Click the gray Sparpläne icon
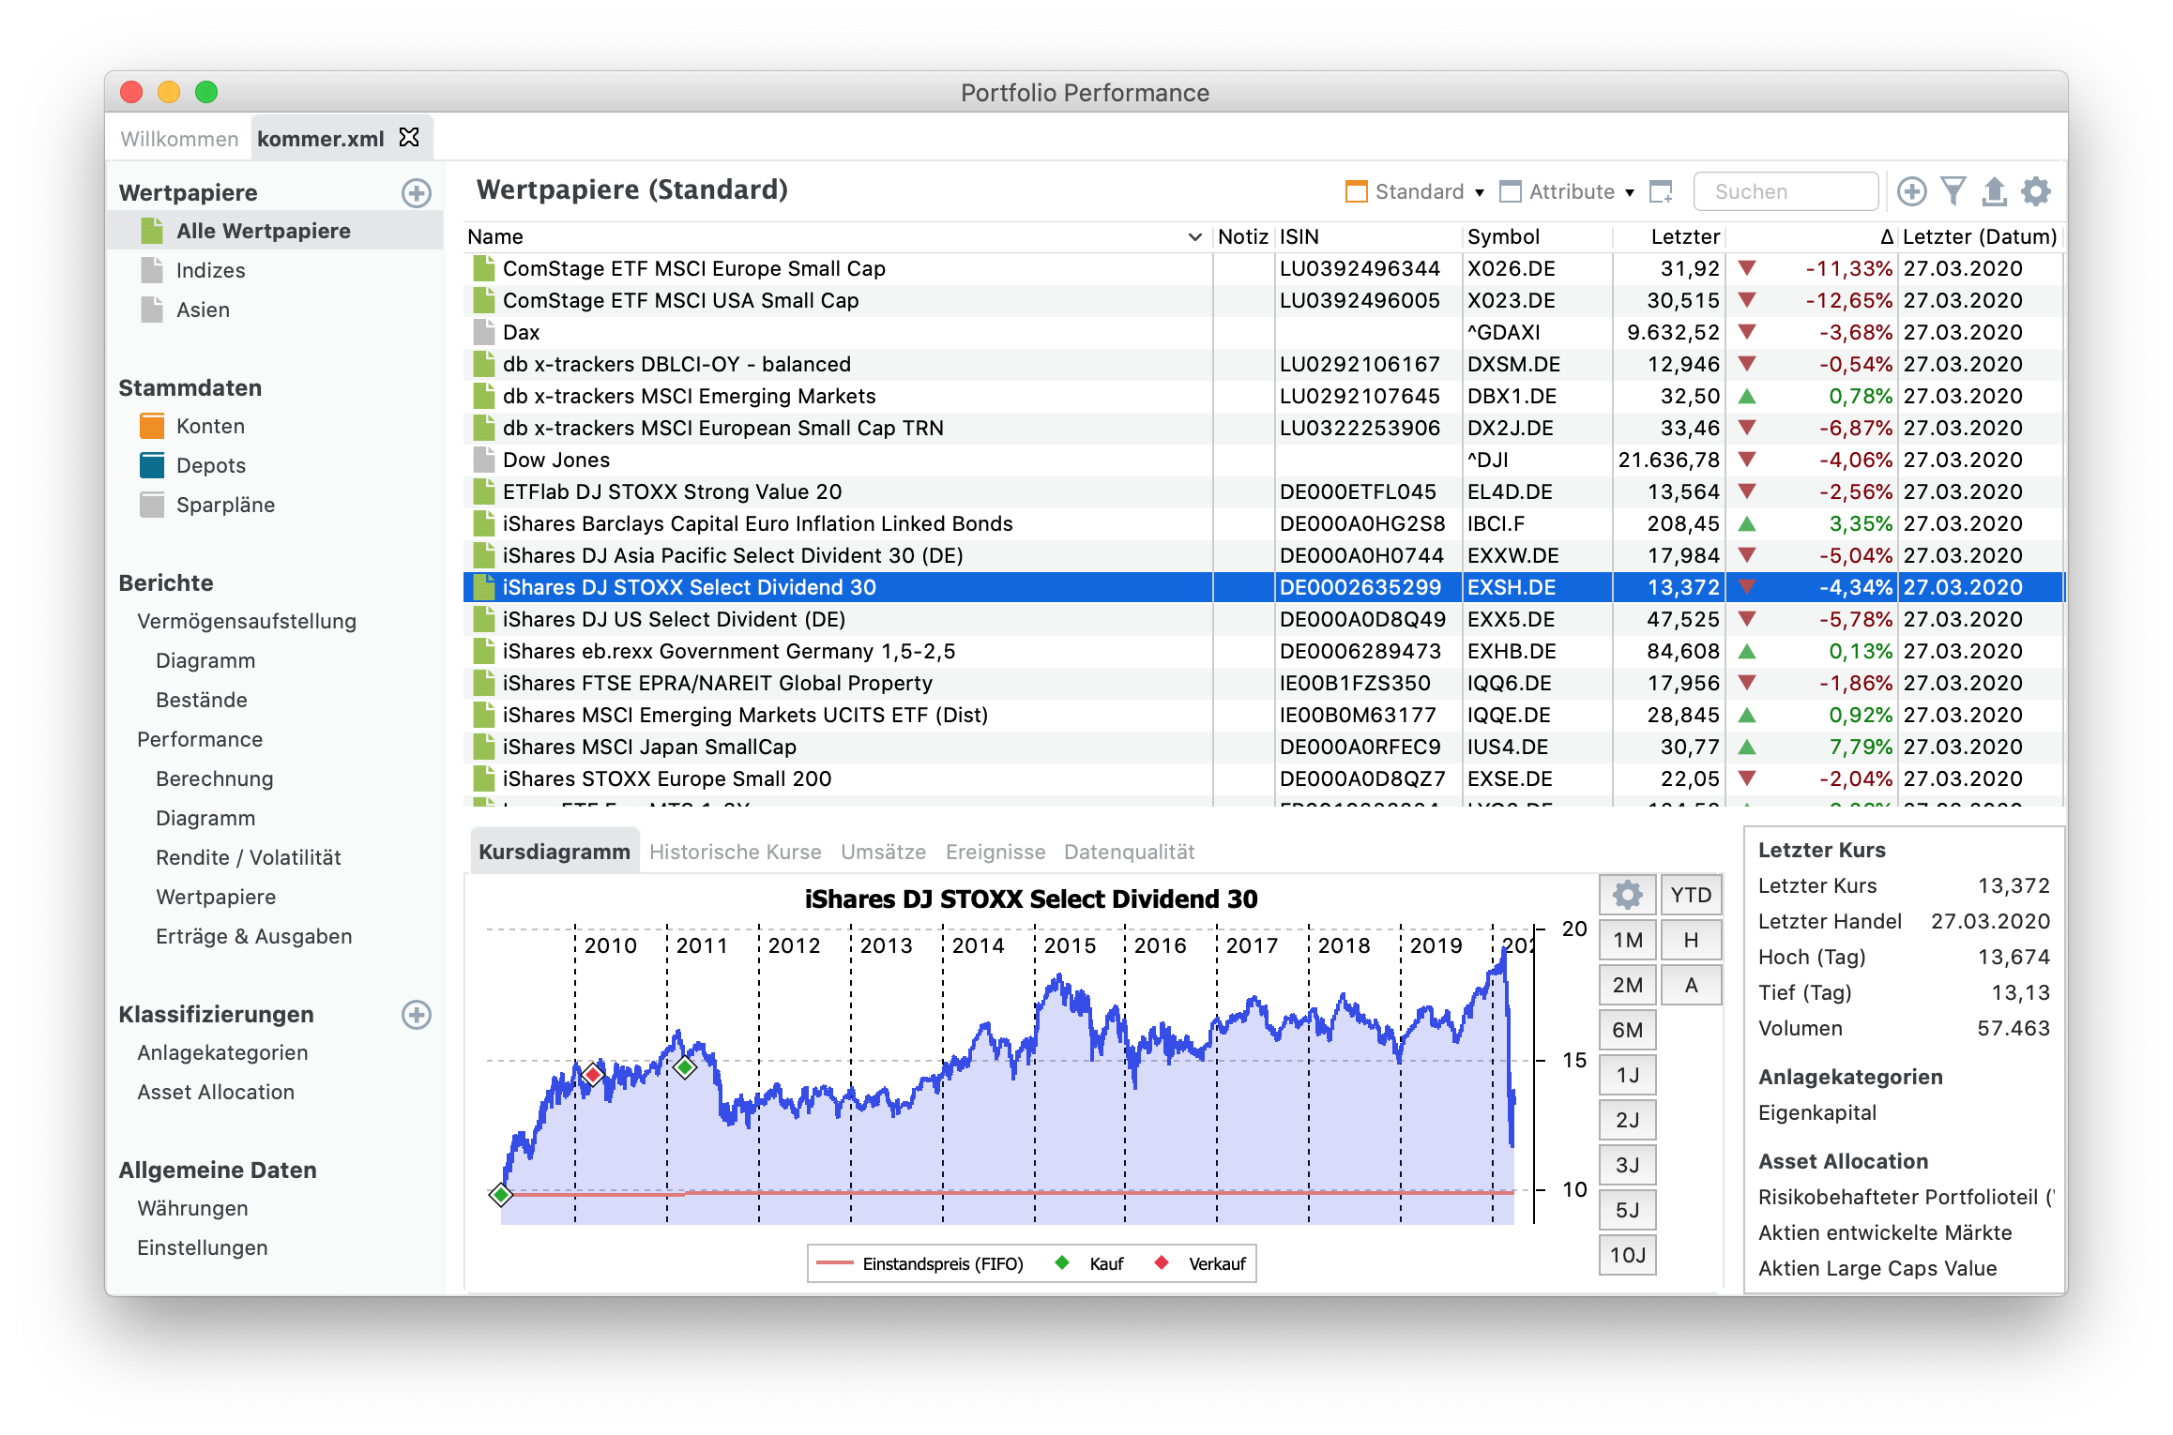 click(152, 505)
